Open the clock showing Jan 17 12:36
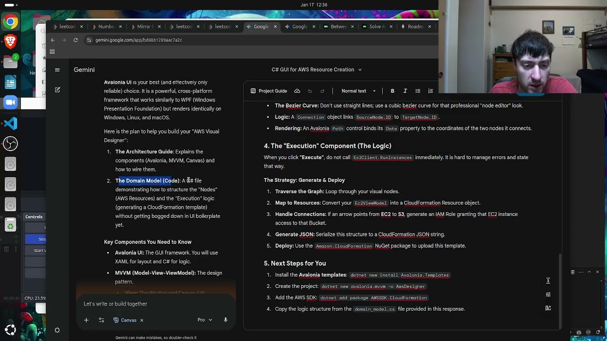The height and width of the screenshot is (341, 607). tap(314, 5)
